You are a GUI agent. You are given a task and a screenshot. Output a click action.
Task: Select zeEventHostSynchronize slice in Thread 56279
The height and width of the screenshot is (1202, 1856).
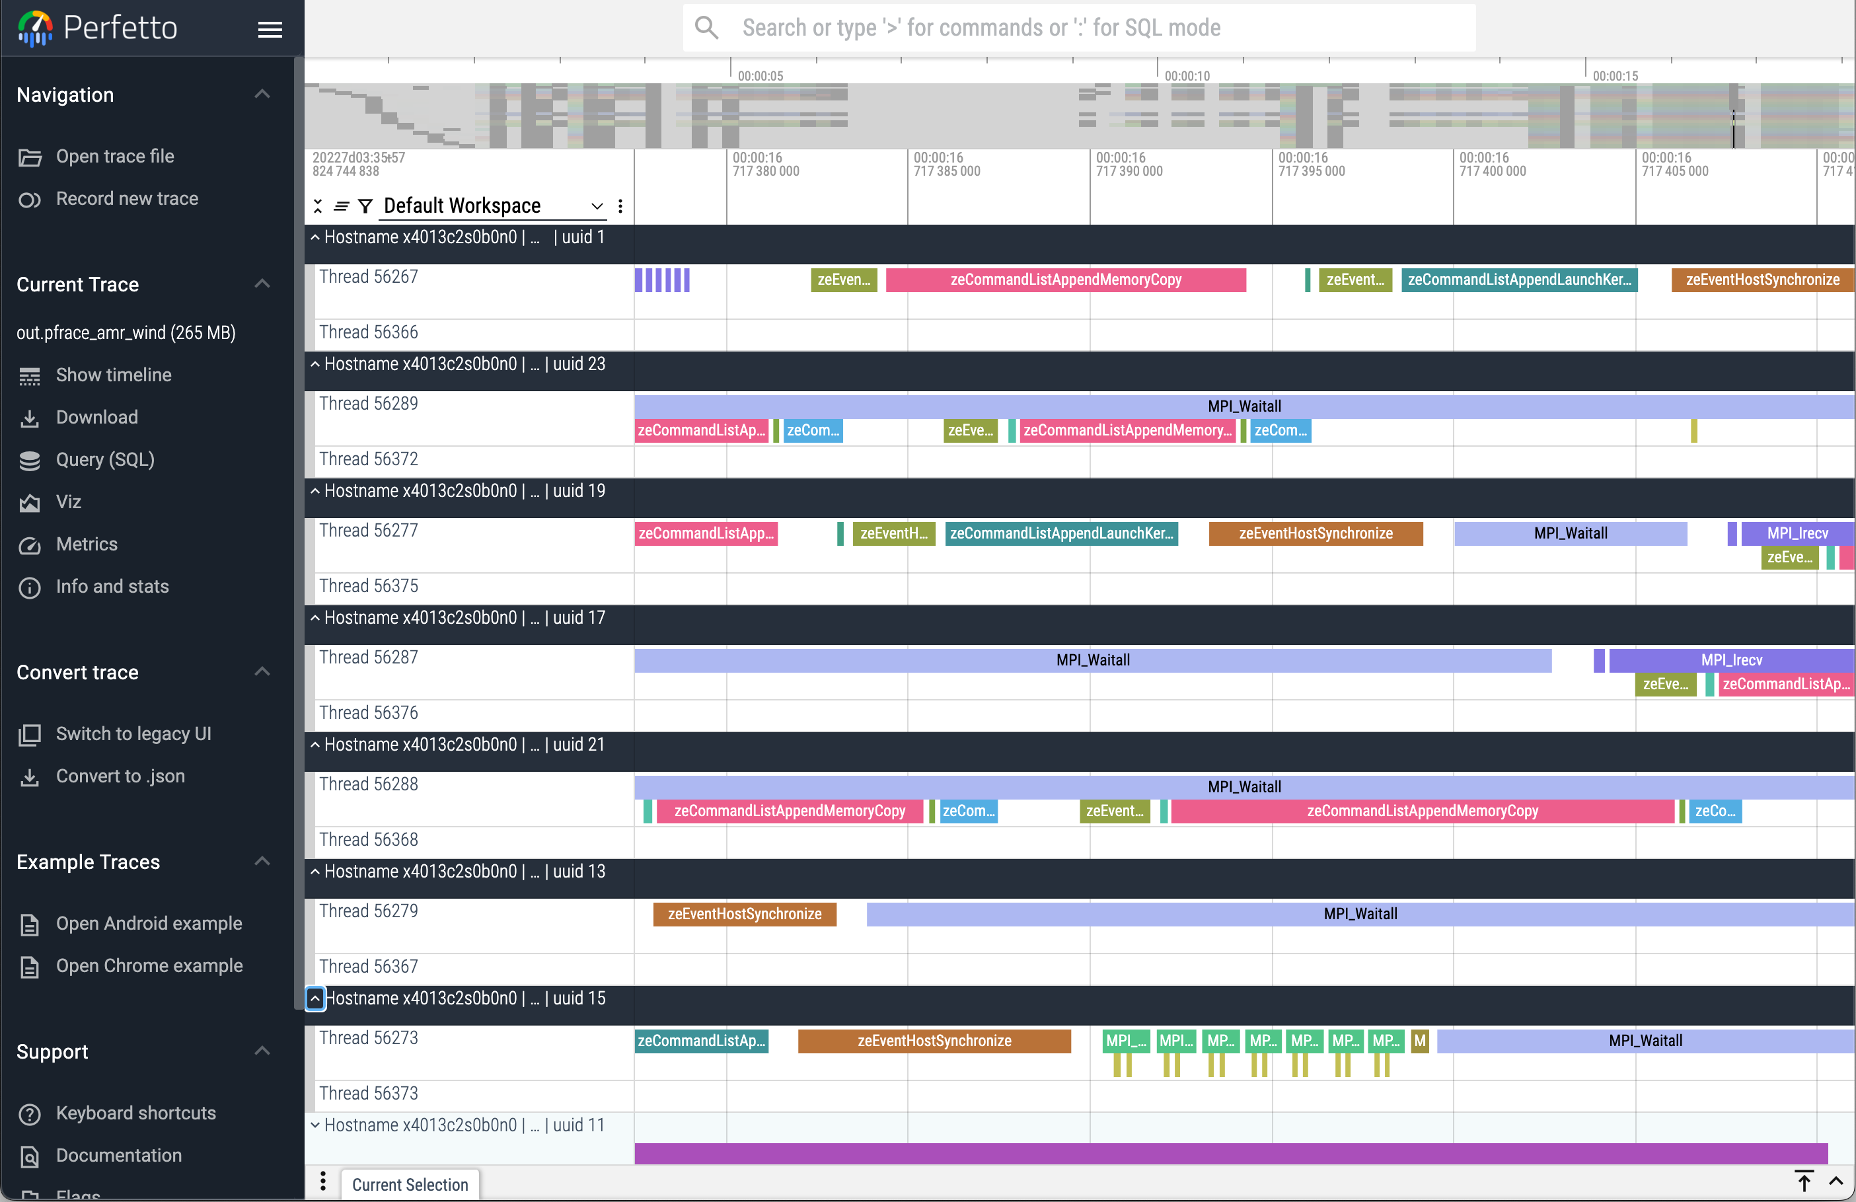click(745, 914)
